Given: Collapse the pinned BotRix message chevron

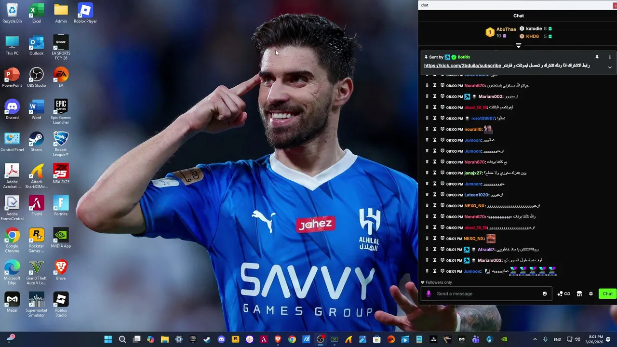Looking at the screenshot, I should pos(610,67).
